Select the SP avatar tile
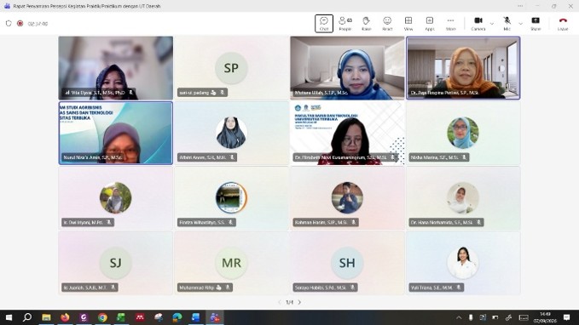The image size is (579, 325). click(x=231, y=68)
